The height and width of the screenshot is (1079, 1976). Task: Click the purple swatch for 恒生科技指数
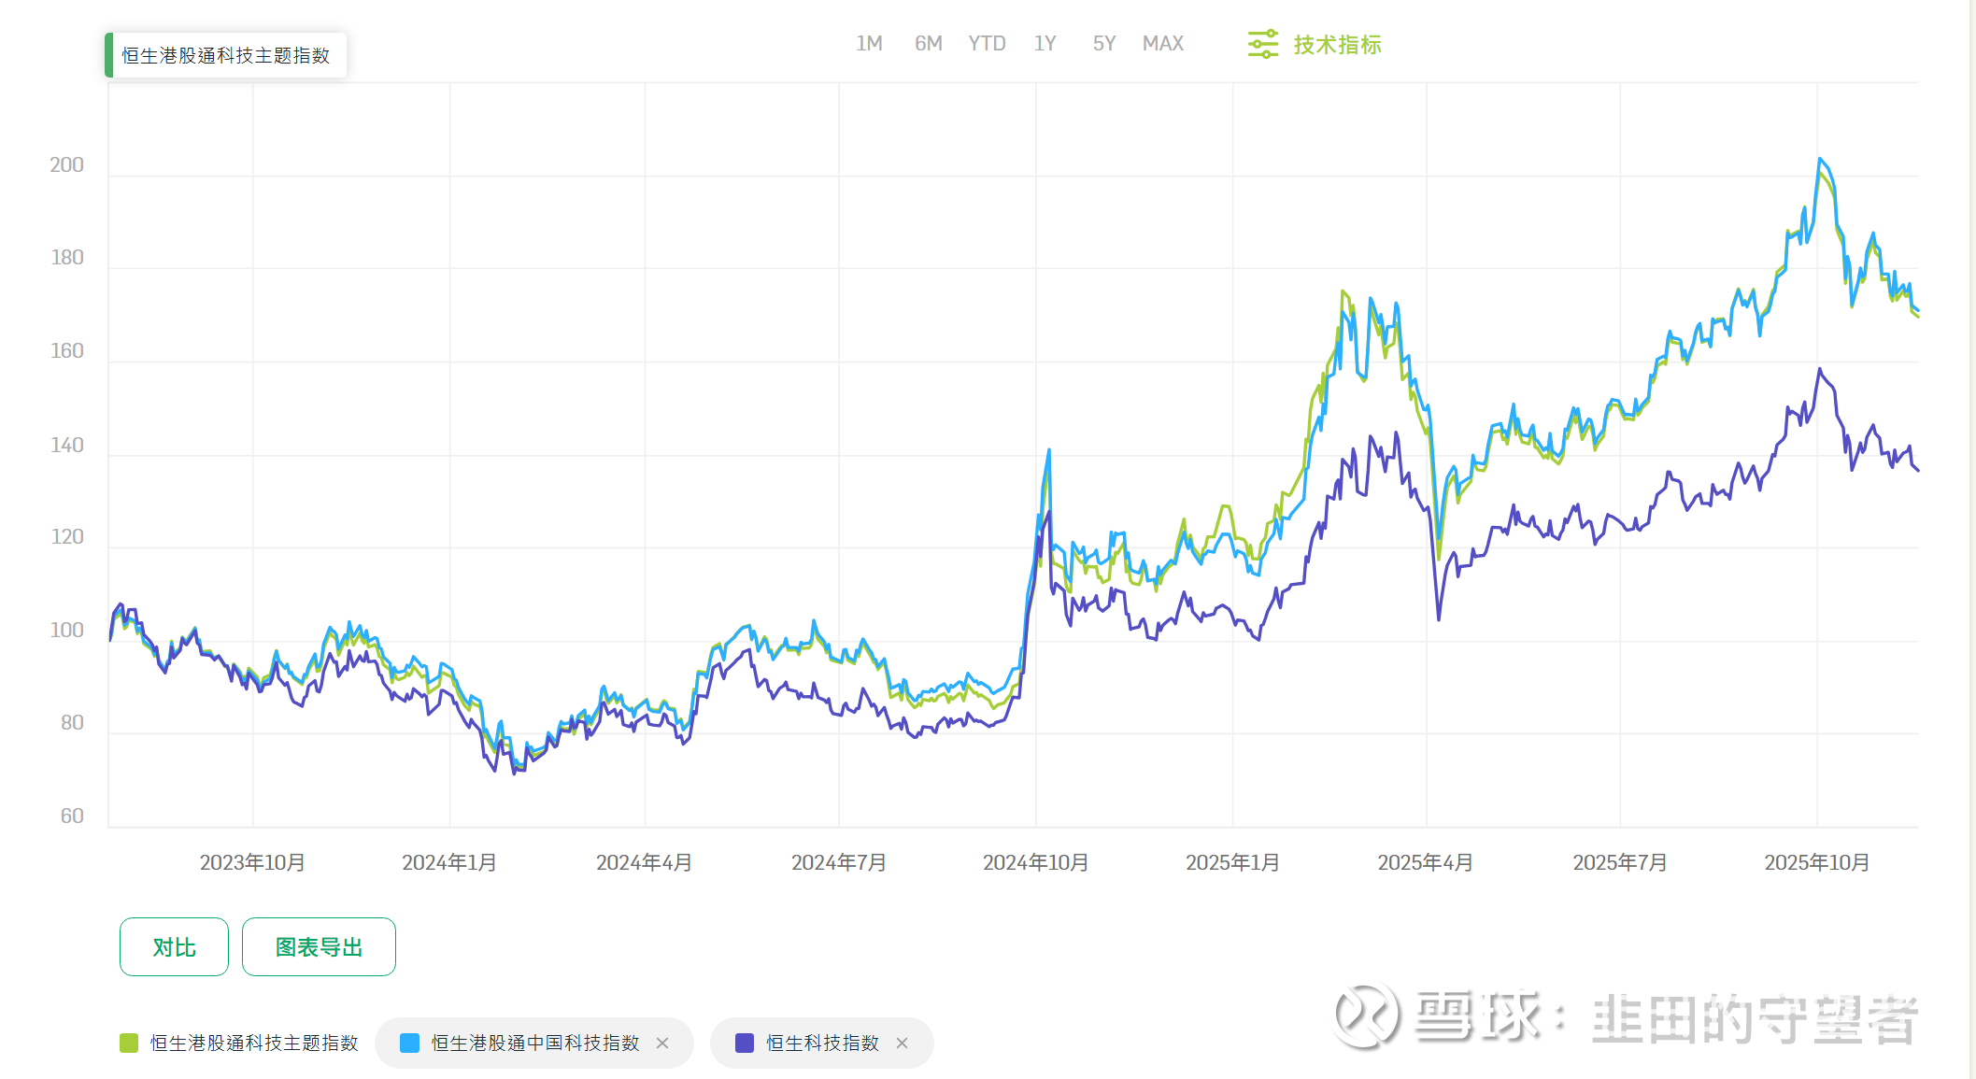745,1044
